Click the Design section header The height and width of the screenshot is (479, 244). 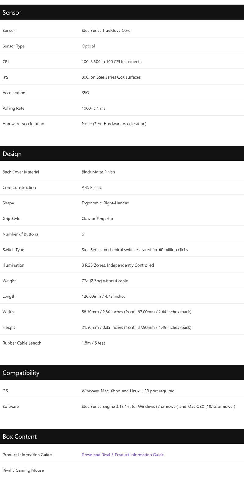[122, 153]
